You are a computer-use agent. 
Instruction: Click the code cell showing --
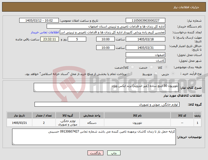[x=182, y=123]
